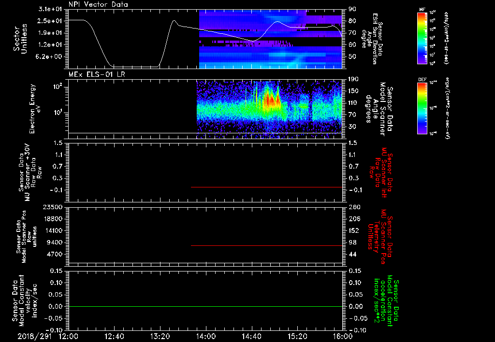This screenshot has height=342, width=495.
Task: Click the 190 scanner angle tick value
Action: pos(354,79)
